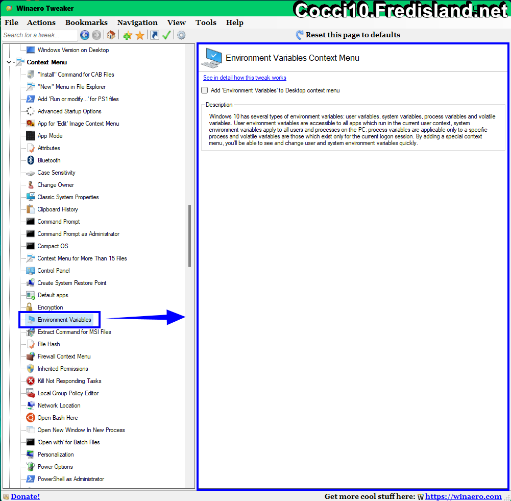Click the App Mode dark grid icon

click(31, 136)
